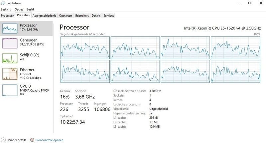266x146 pixels.
Task: Click the first logical processor usage graph
Action: [85, 47]
